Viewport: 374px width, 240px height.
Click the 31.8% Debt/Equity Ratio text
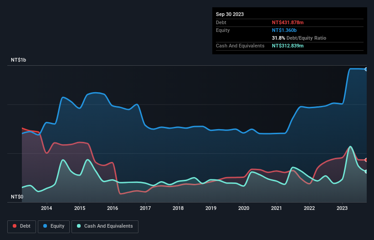click(x=299, y=38)
